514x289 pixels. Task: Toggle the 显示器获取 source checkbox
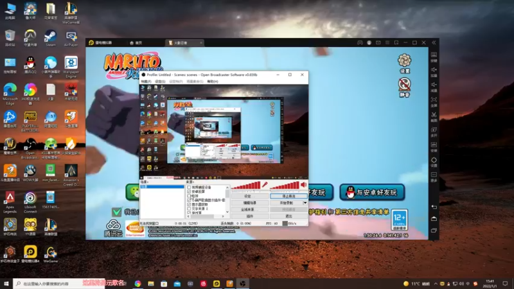(189, 204)
